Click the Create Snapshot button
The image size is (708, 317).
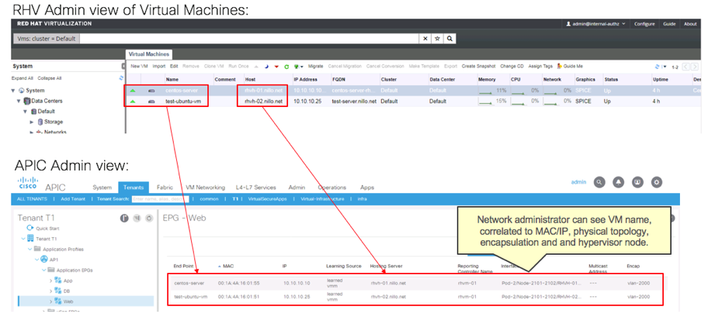click(x=478, y=67)
